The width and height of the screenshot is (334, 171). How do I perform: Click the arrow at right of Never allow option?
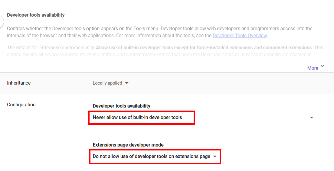311,118
